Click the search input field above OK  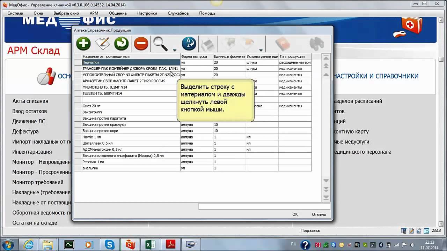(264, 206)
